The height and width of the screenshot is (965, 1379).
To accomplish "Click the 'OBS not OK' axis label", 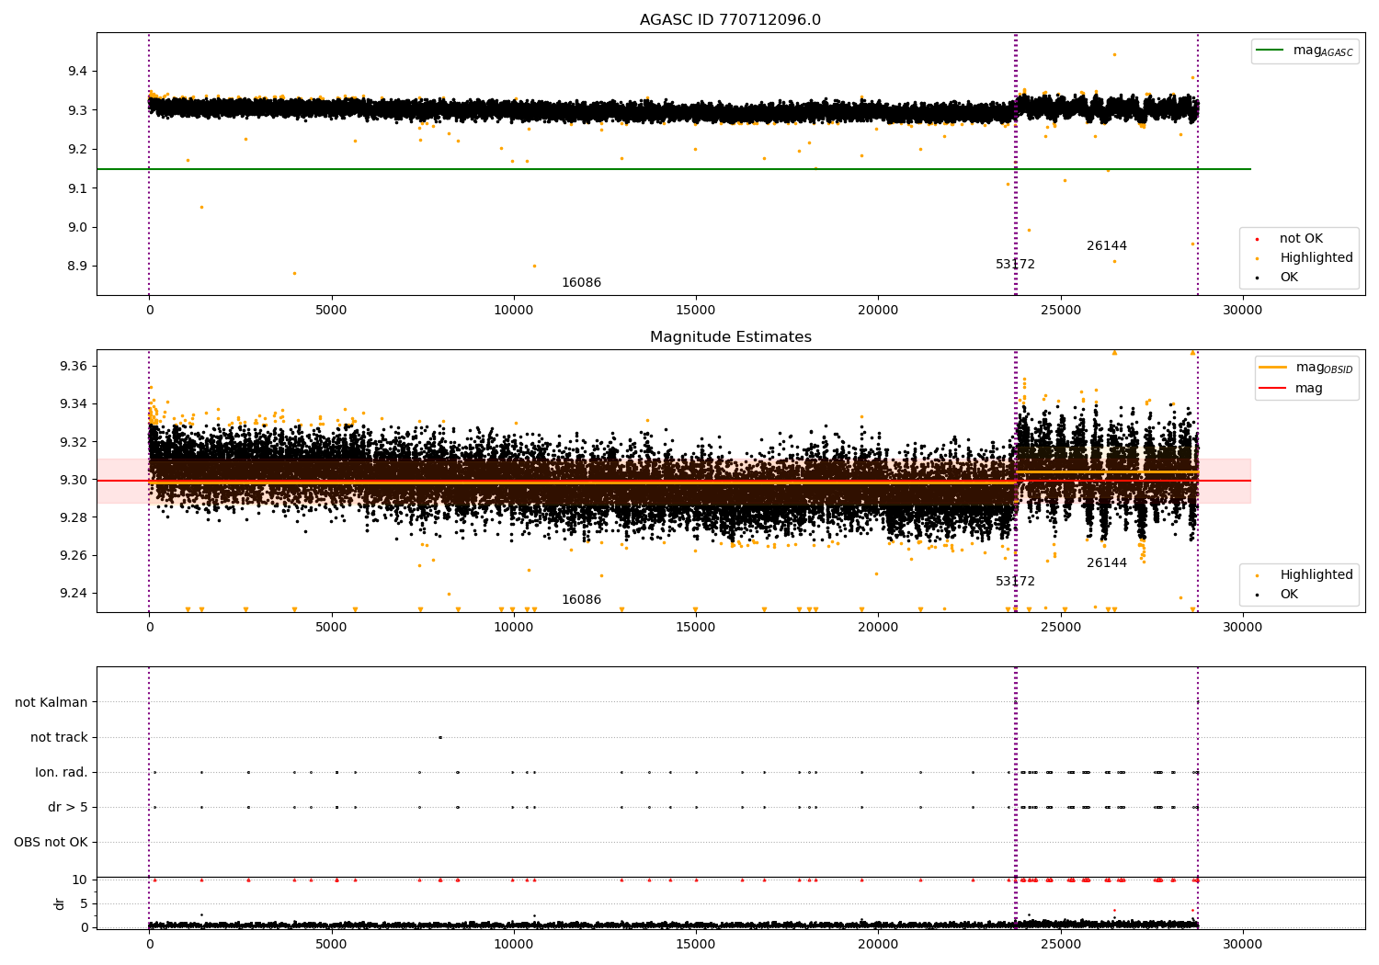I will [x=51, y=842].
